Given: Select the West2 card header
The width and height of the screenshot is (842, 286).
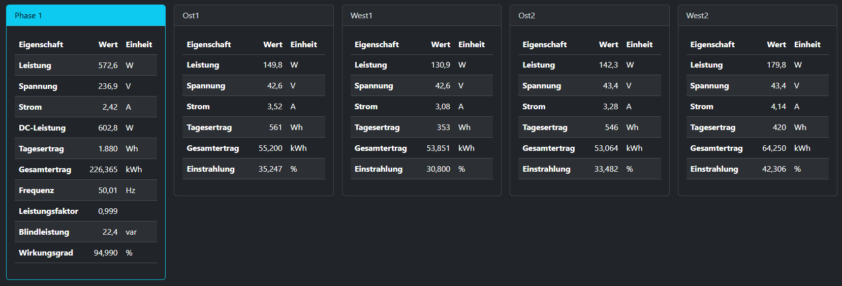Looking at the screenshot, I should (x=757, y=16).
